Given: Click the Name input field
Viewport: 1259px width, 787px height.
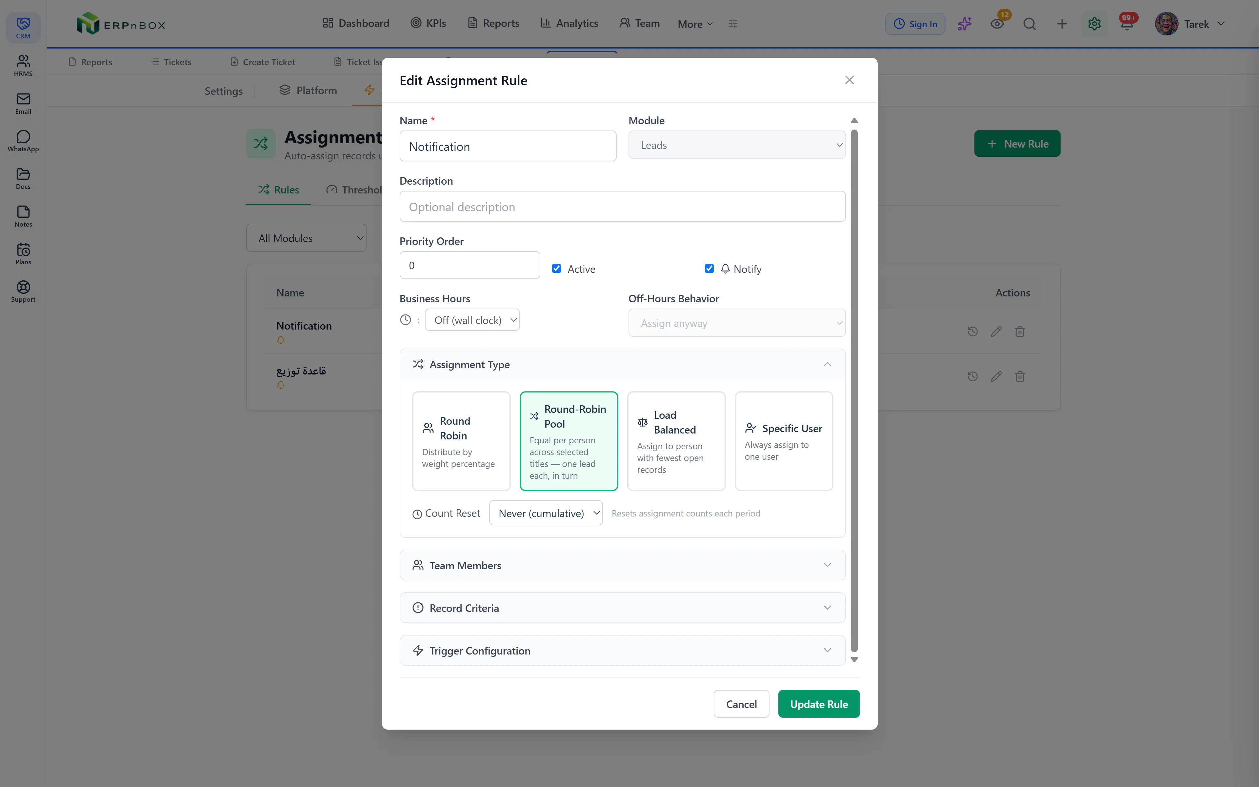Looking at the screenshot, I should click(x=508, y=146).
